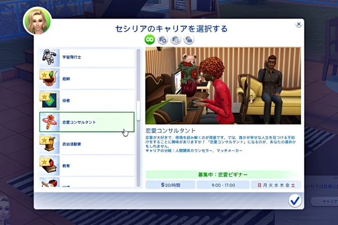This screenshot has height=225, width=338.
Task: Select the active careers filter icon
Action: [x=163, y=40]
